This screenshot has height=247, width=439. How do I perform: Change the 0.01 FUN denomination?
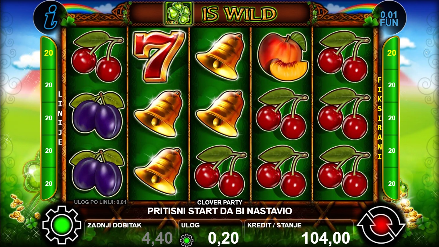(x=389, y=18)
